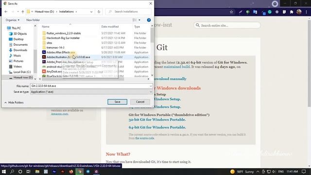The height and width of the screenshot is (175, 311).
Task: Select the Hackintosh Big Sur Installer folder
Action: [63, 38]
